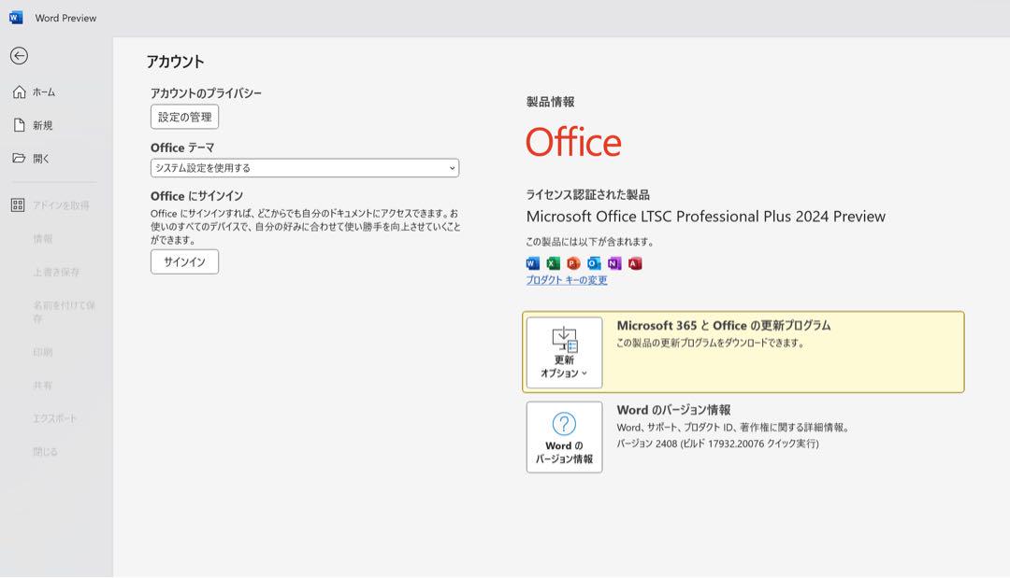This screenshot has width=1010, height=578.
Task: Select 情報 in the sidebar
Action: (42, 238)
